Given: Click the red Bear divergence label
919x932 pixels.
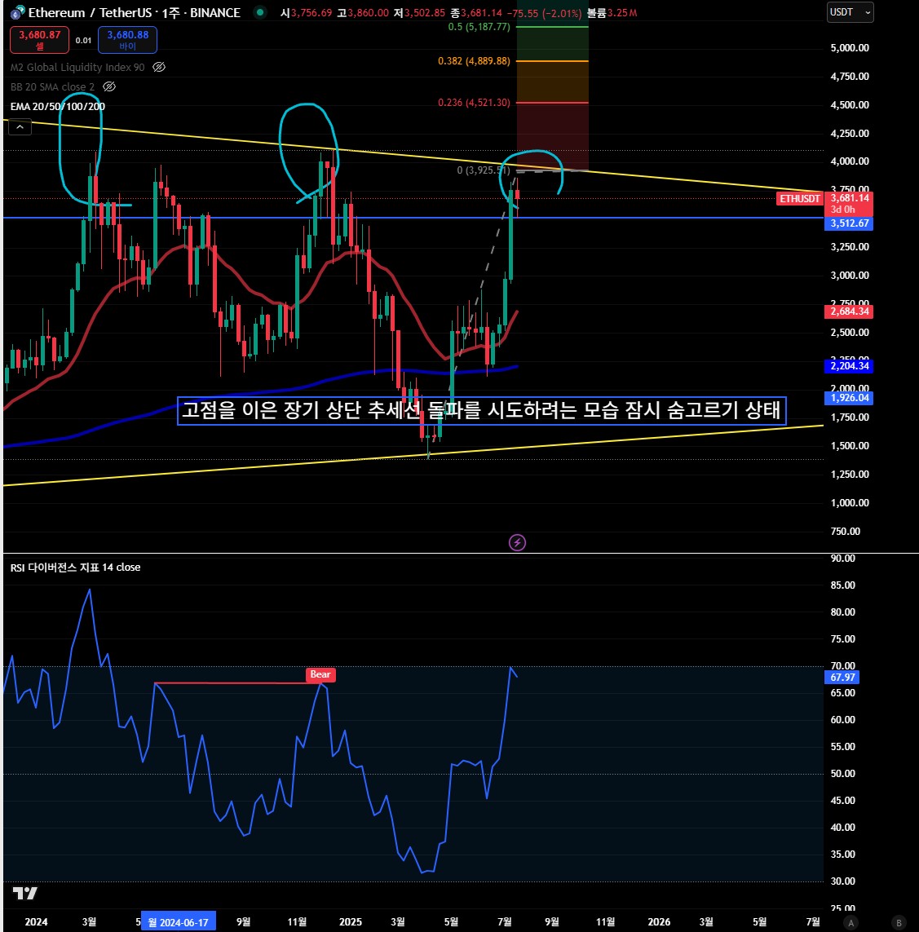Looking at the screenshot, I should [x=320, y=674].
